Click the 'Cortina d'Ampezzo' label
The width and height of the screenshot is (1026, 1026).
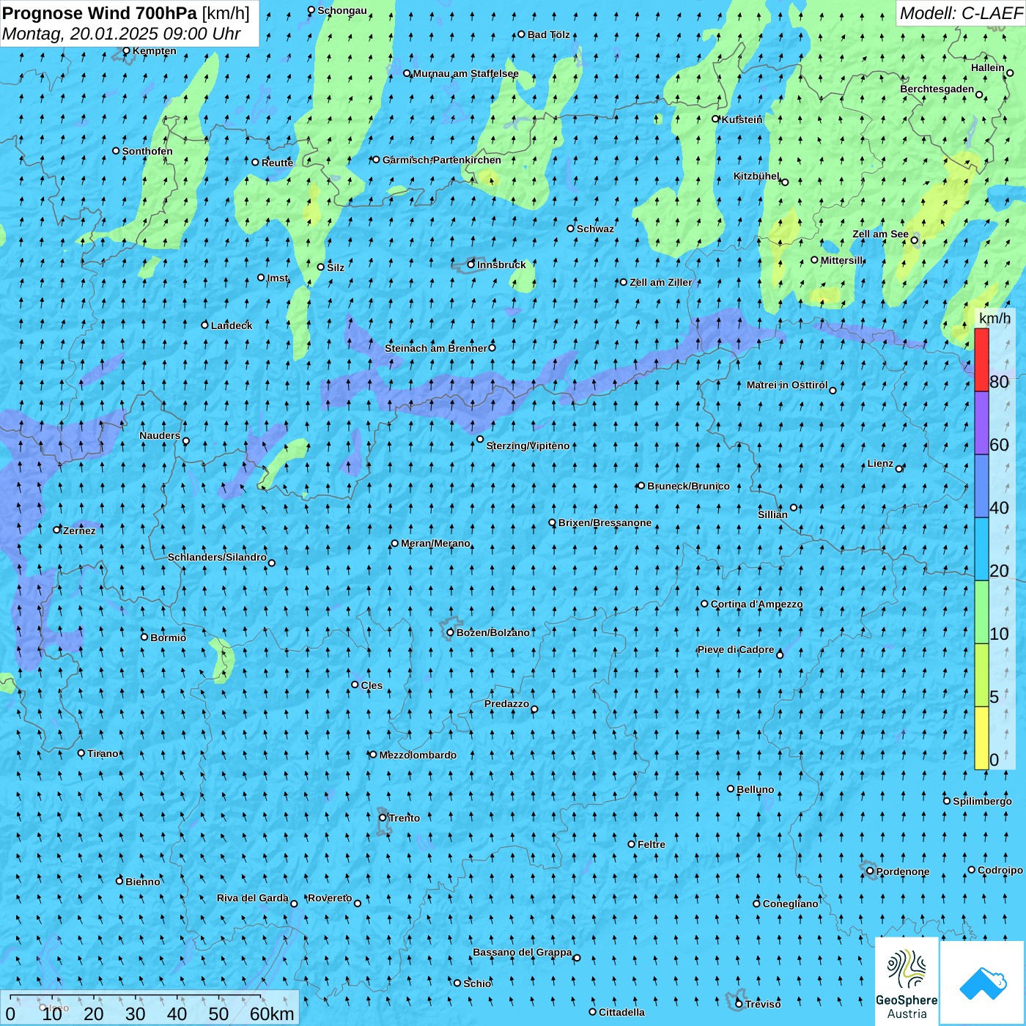tap(757, 605)
